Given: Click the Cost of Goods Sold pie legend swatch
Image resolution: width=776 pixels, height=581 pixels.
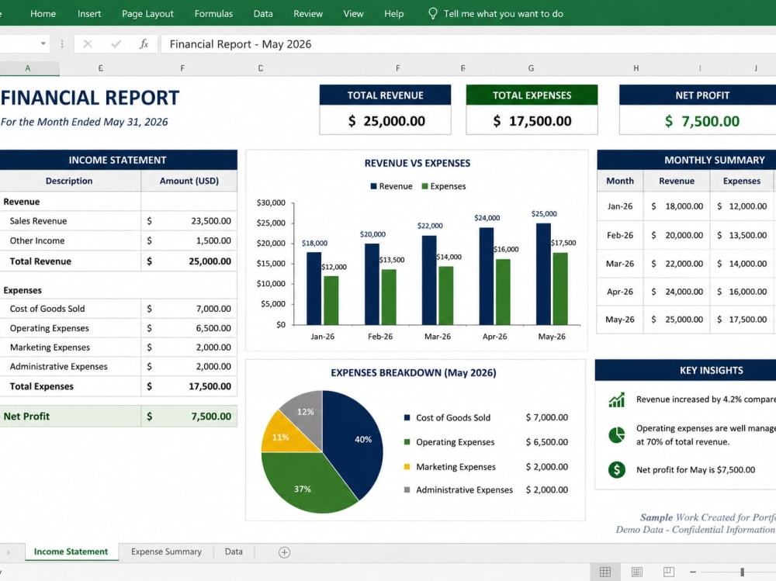Looking at the screenshot, I should (407, 417).
